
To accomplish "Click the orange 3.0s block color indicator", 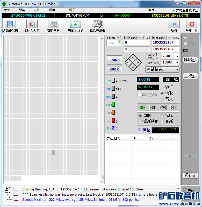I will [113, 112].
